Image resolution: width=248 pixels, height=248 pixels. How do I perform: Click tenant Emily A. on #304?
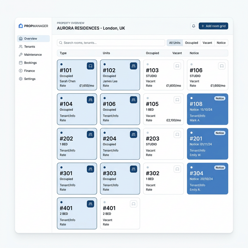coord(195,189)
